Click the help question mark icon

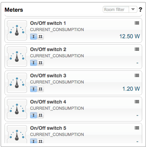(x=140, y=10)
